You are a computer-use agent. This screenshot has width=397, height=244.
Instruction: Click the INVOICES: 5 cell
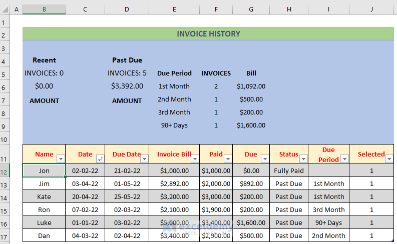(127, 73)
